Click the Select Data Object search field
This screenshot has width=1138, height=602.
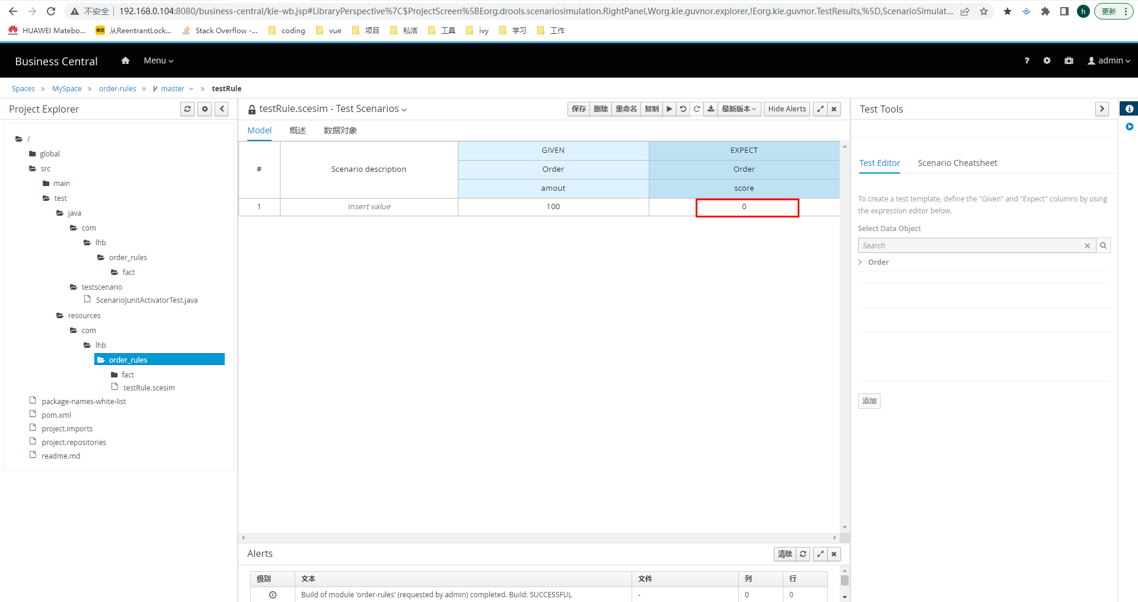pos(970,245)
